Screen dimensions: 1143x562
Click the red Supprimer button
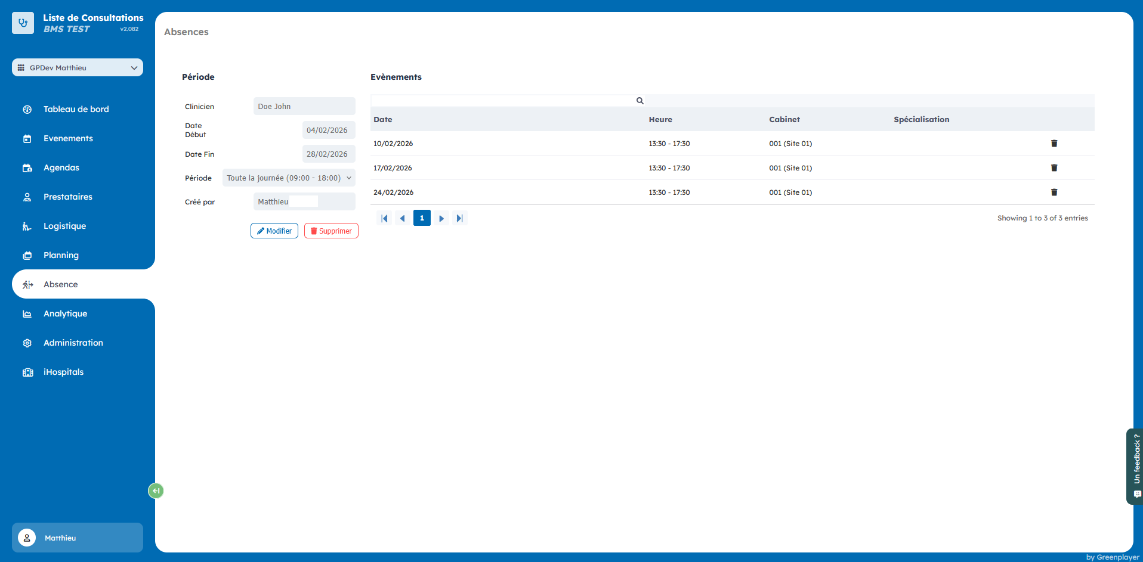[x=331, y=231]
